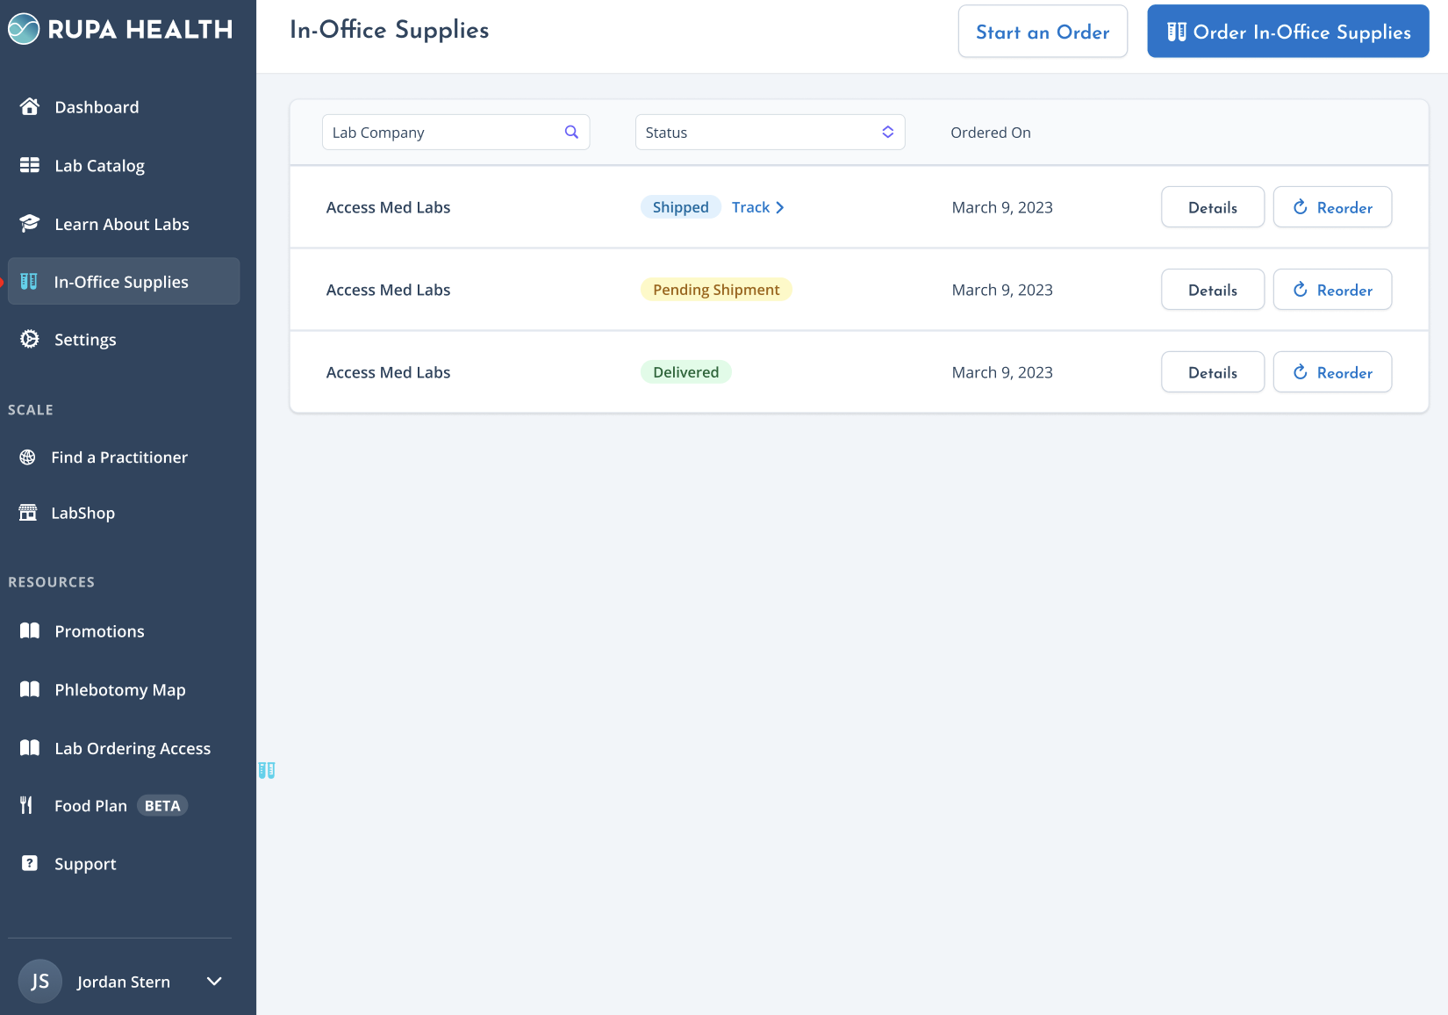Viewport: 1448px width, 1015px height.
Task: Reorder the Delivered Access Med Labs order
Action: point(1332,371)
